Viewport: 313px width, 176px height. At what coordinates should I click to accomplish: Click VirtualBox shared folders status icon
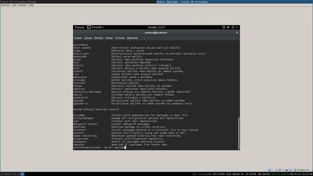point(283,170)
